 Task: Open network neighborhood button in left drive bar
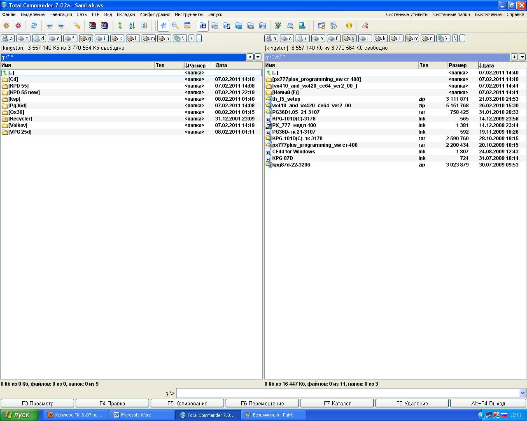pyautogui.click(x=180, y=38)
